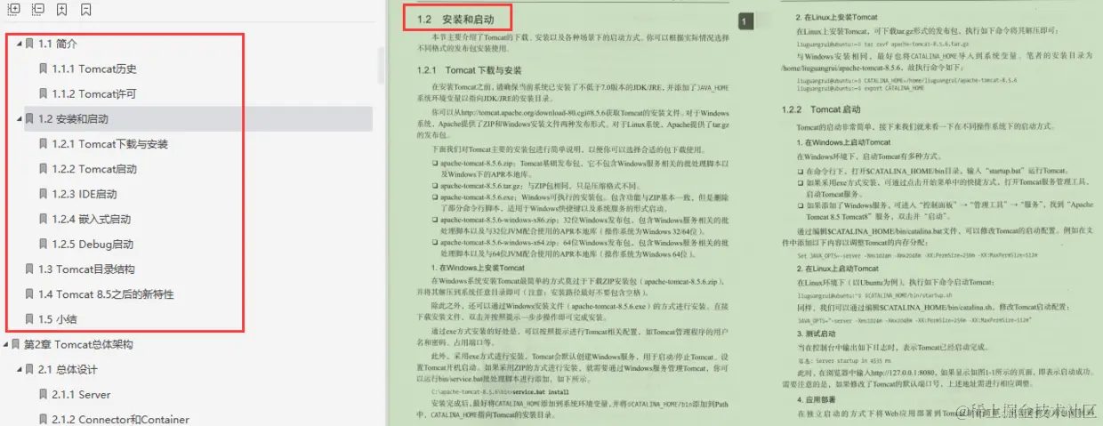
Task: Click heading 1.2 安装和启动 on the page
Action: click(x=456, y=19)
